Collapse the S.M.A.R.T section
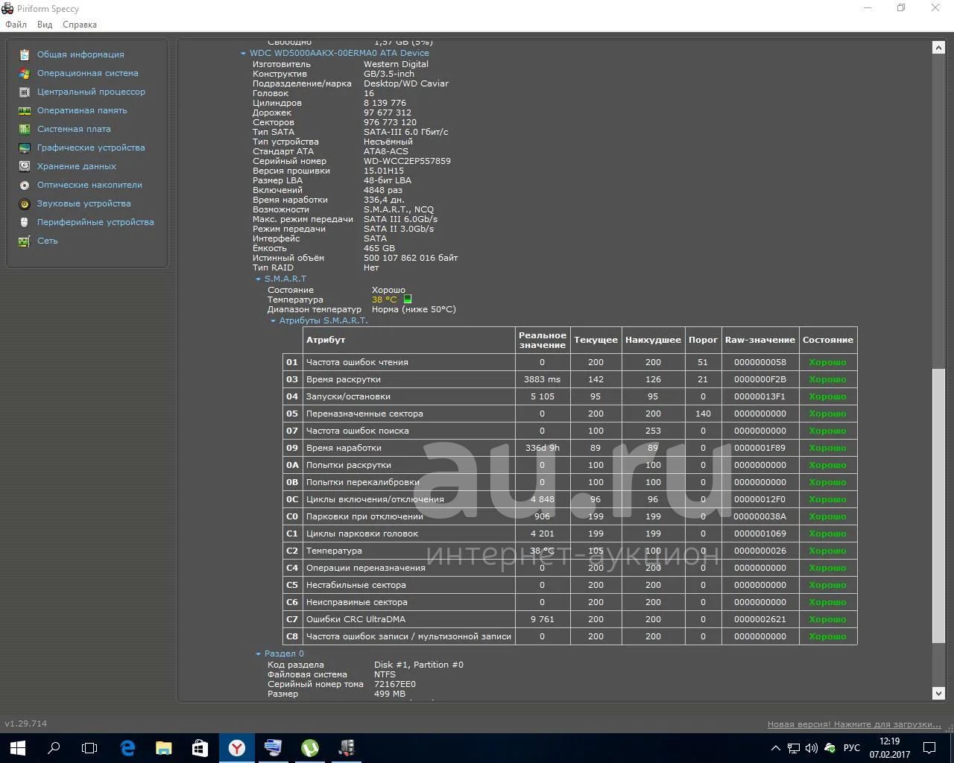Viewport: 954px width, 763px height. pyautogui.click(x=258, y=279)
